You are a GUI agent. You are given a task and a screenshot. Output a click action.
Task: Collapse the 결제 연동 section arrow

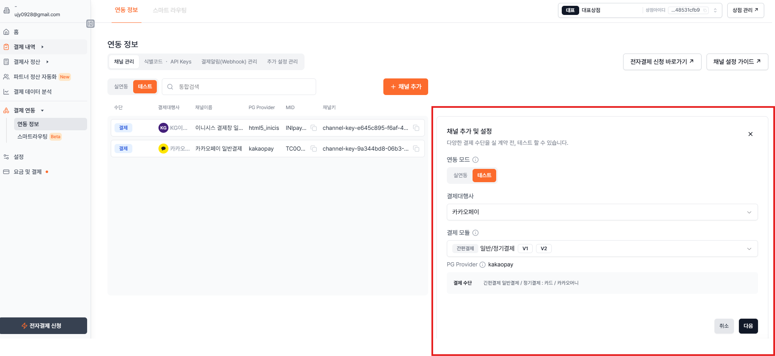coord(42,110)
